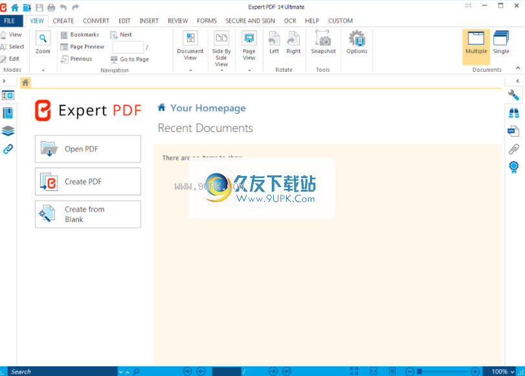Click the Redo arrow in title bar

point(75,7)
